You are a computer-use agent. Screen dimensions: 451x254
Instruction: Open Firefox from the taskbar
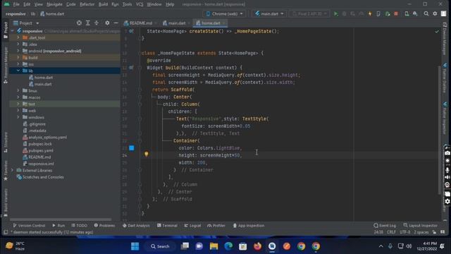tap(257, 246)
